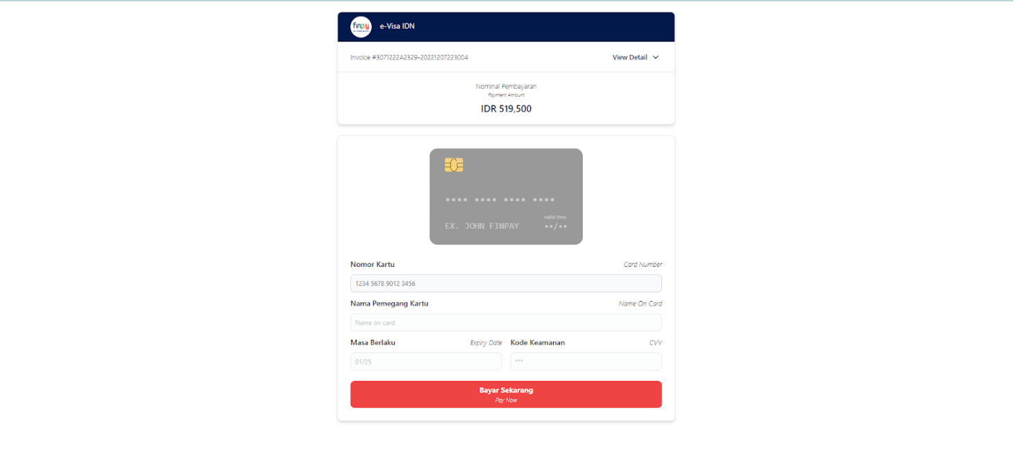Click the gray credit card preview
Screen dimensions: 1018x466
click(x=506, y=196)
